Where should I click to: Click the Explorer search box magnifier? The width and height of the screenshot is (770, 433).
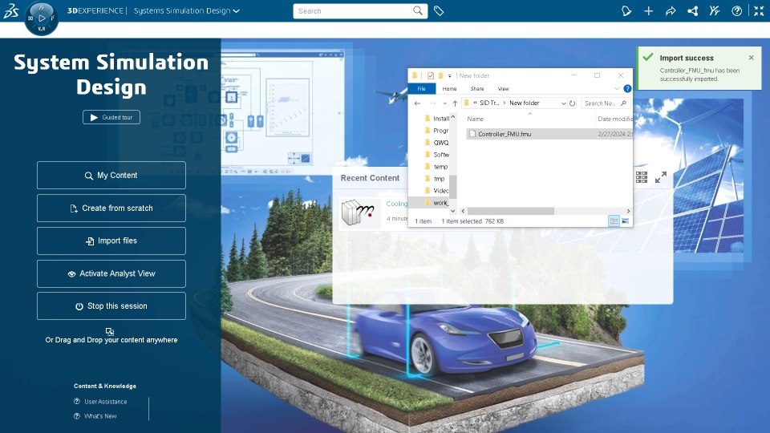coord(624,103)
